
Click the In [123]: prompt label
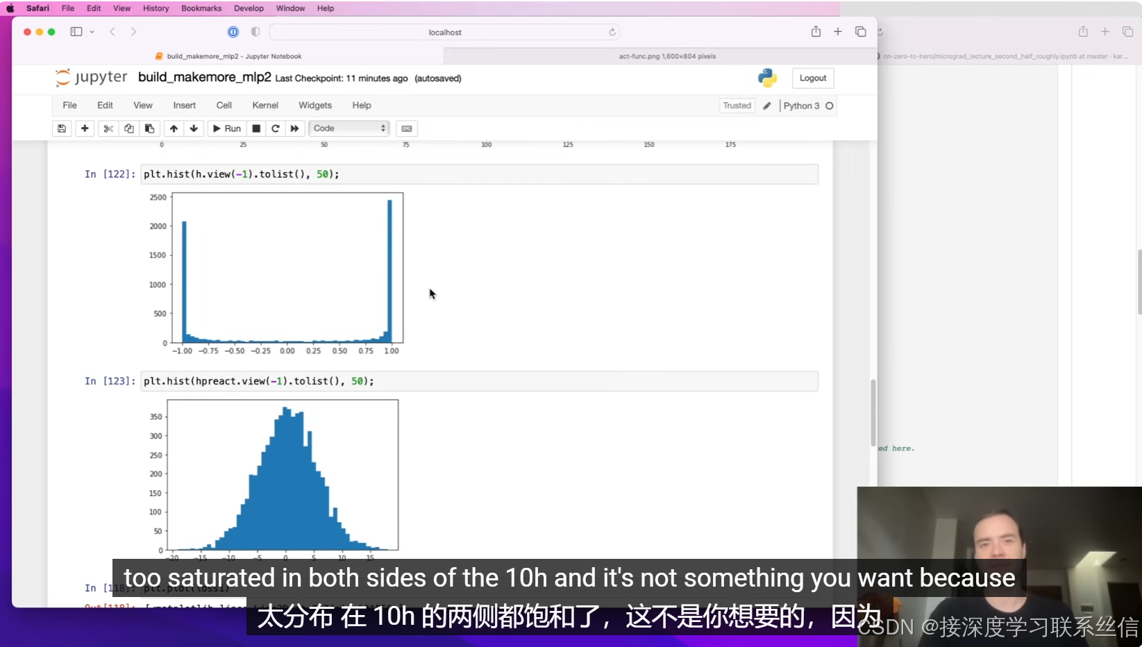click(x=110, y=381)
